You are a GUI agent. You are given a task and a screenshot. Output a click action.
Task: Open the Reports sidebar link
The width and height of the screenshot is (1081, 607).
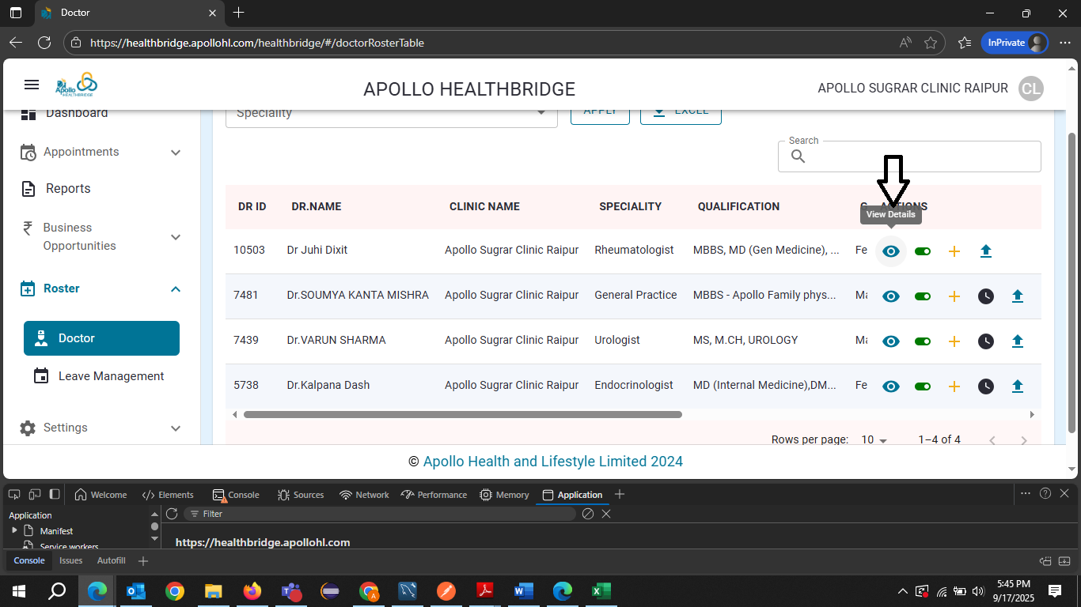click(68, 188)
